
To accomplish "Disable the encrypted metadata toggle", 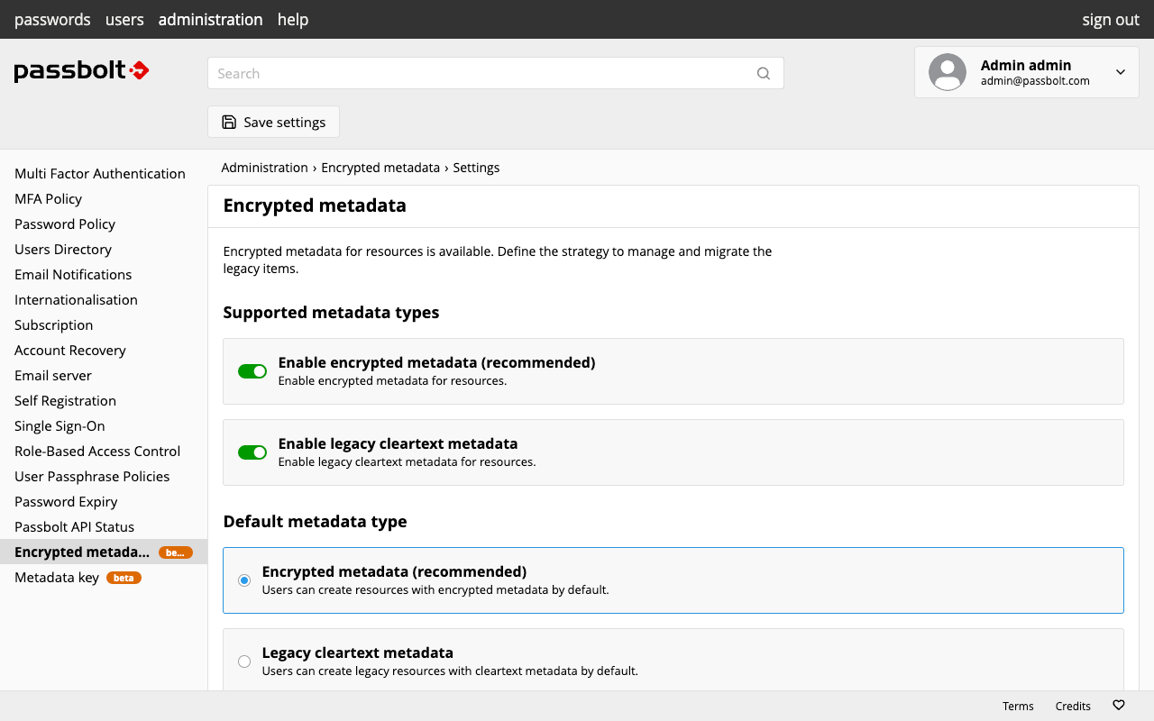I will [252, 371].
